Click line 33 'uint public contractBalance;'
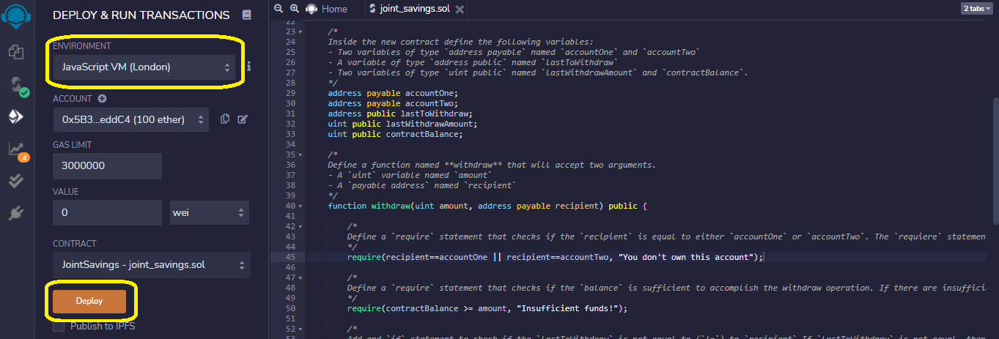The height and width of the screenshot is (339, 999). (397, 134)
